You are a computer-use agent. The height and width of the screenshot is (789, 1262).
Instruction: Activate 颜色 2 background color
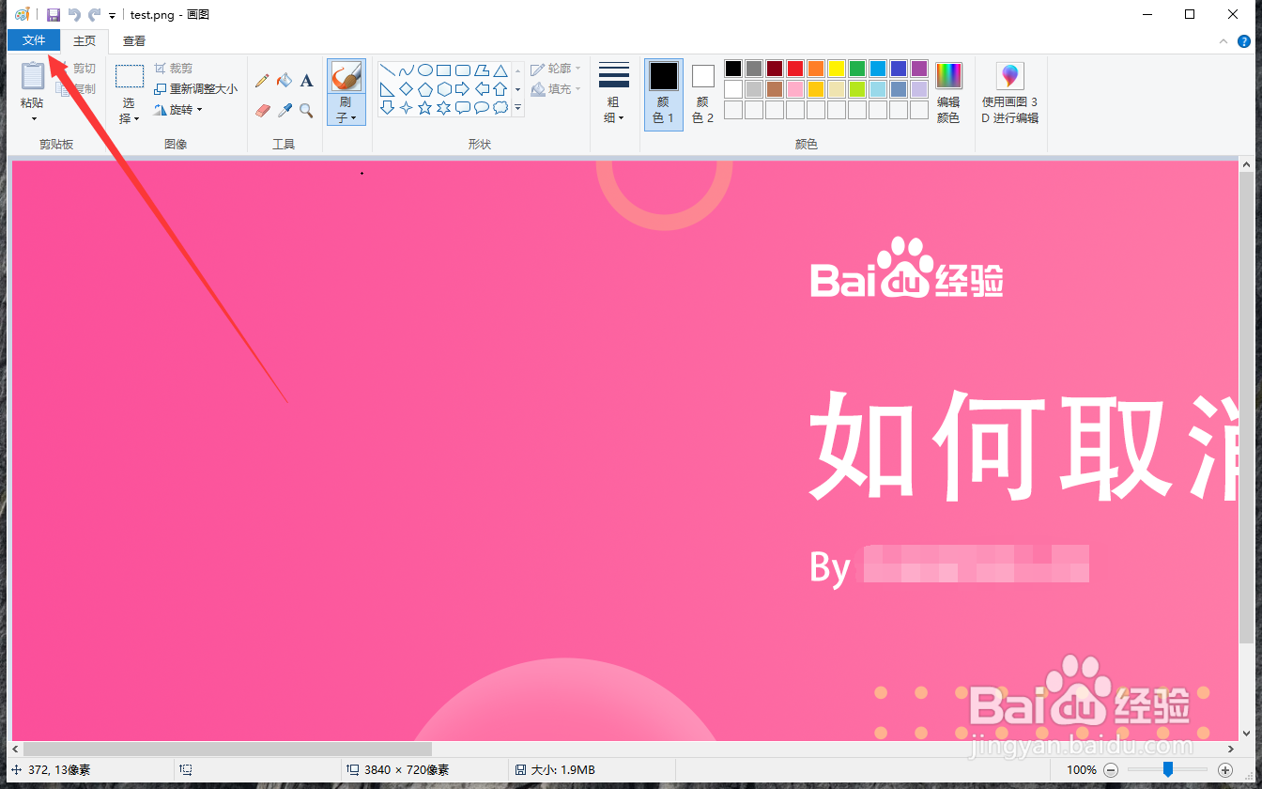tap(703, 93)
